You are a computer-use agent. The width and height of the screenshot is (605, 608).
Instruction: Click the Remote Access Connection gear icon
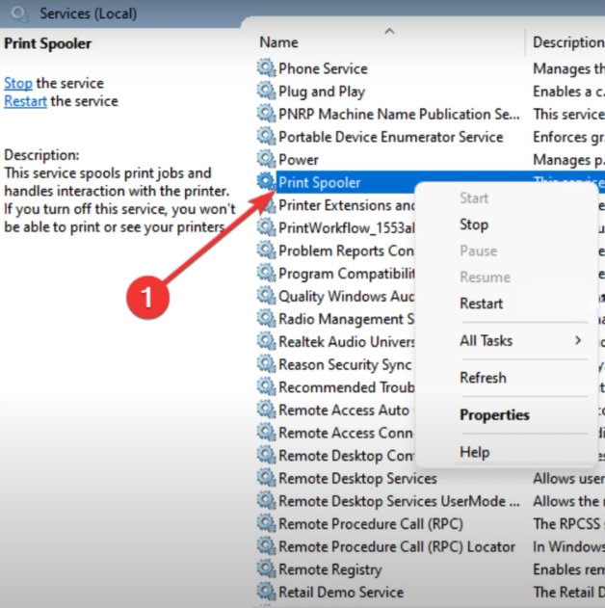(266, 433)
